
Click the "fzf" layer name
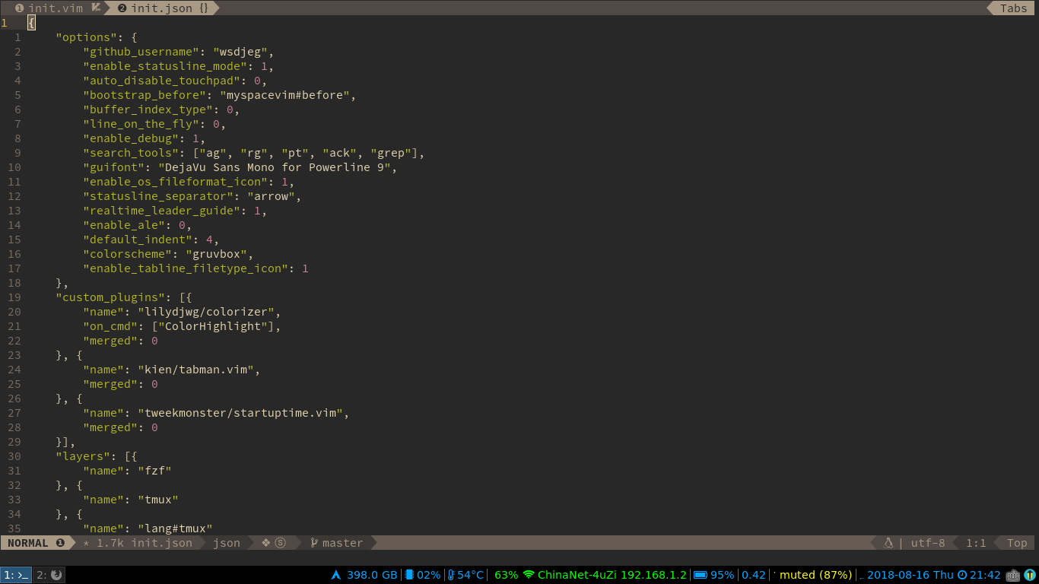[x=154, y=471]
